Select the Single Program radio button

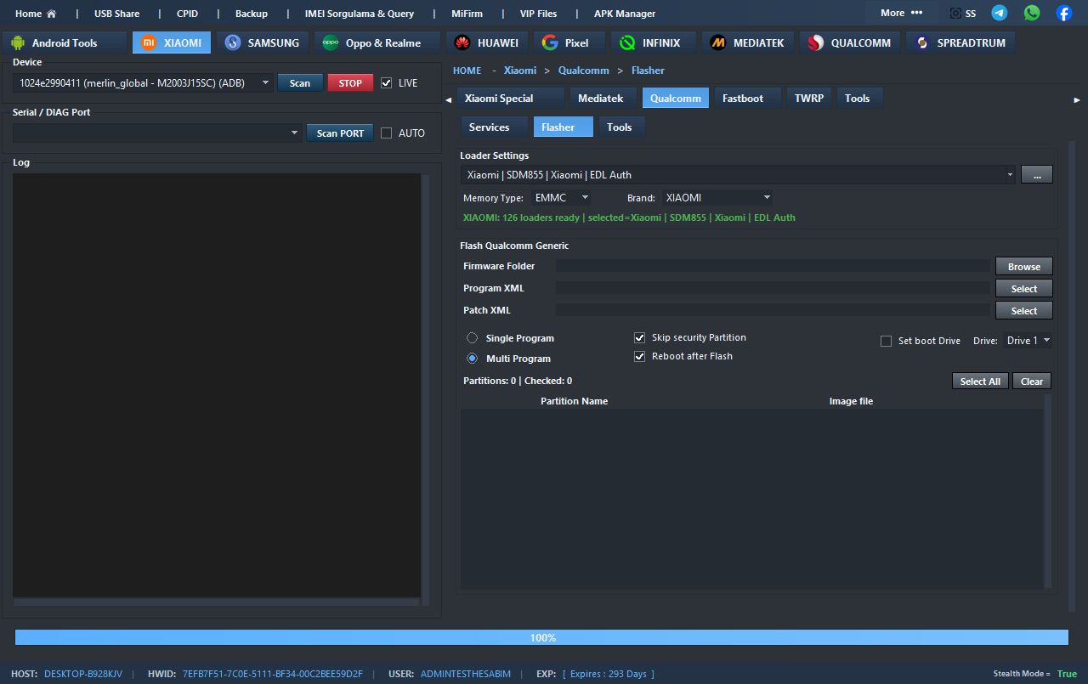pos(473,338)
